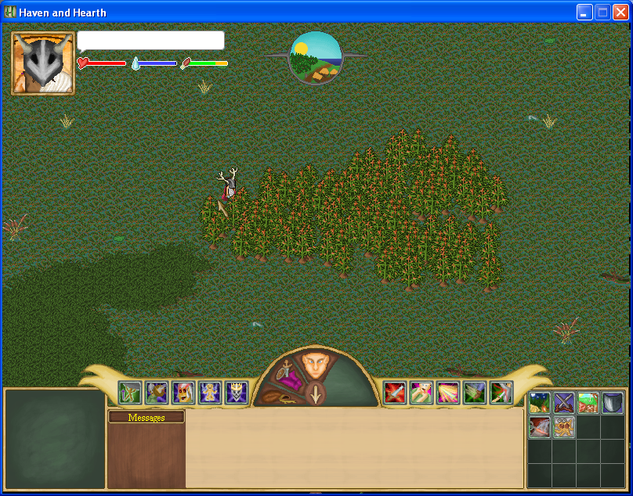Screen dimensions: 633x496
Task: Close the Haven and Hearth window
Action: point(620,13)
